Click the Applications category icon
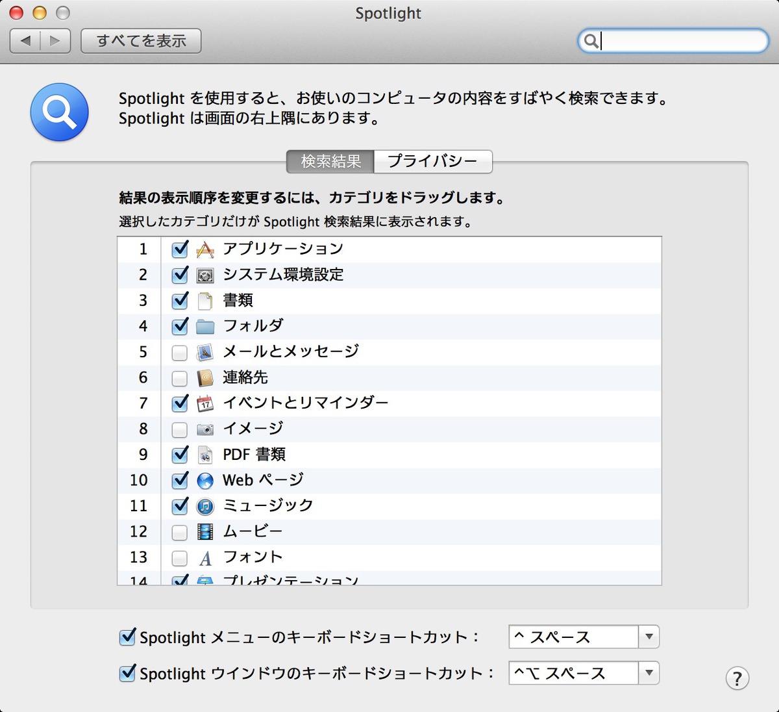Screen dimensions: 779x712 205,249
